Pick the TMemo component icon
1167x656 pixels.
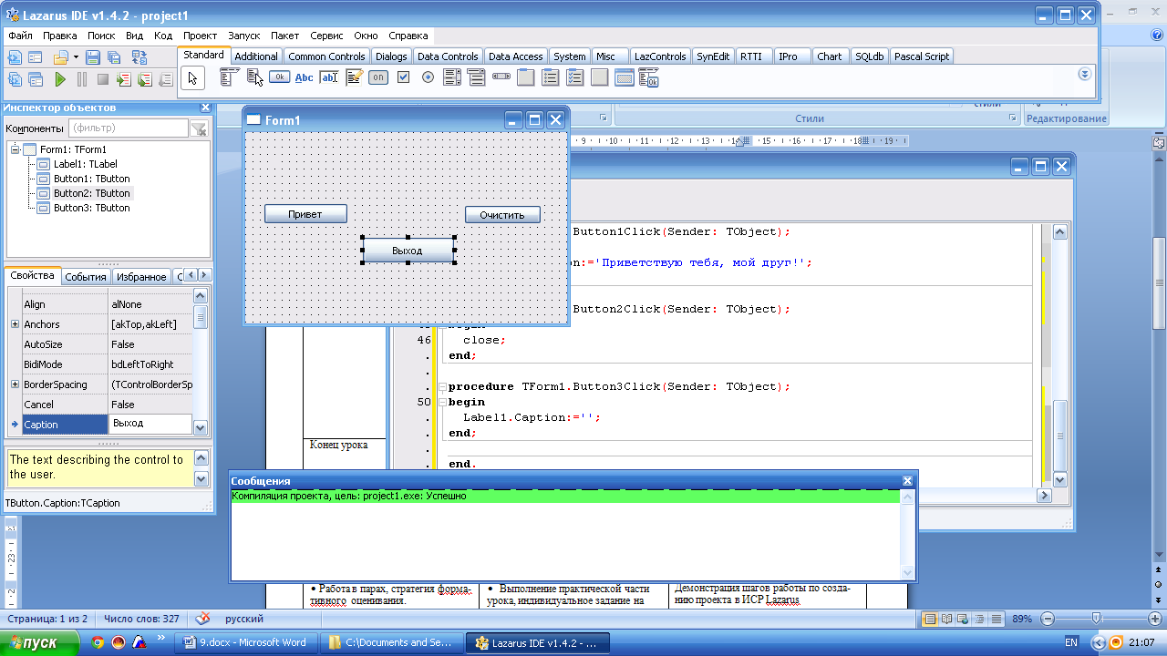click(x=354, y=77)
